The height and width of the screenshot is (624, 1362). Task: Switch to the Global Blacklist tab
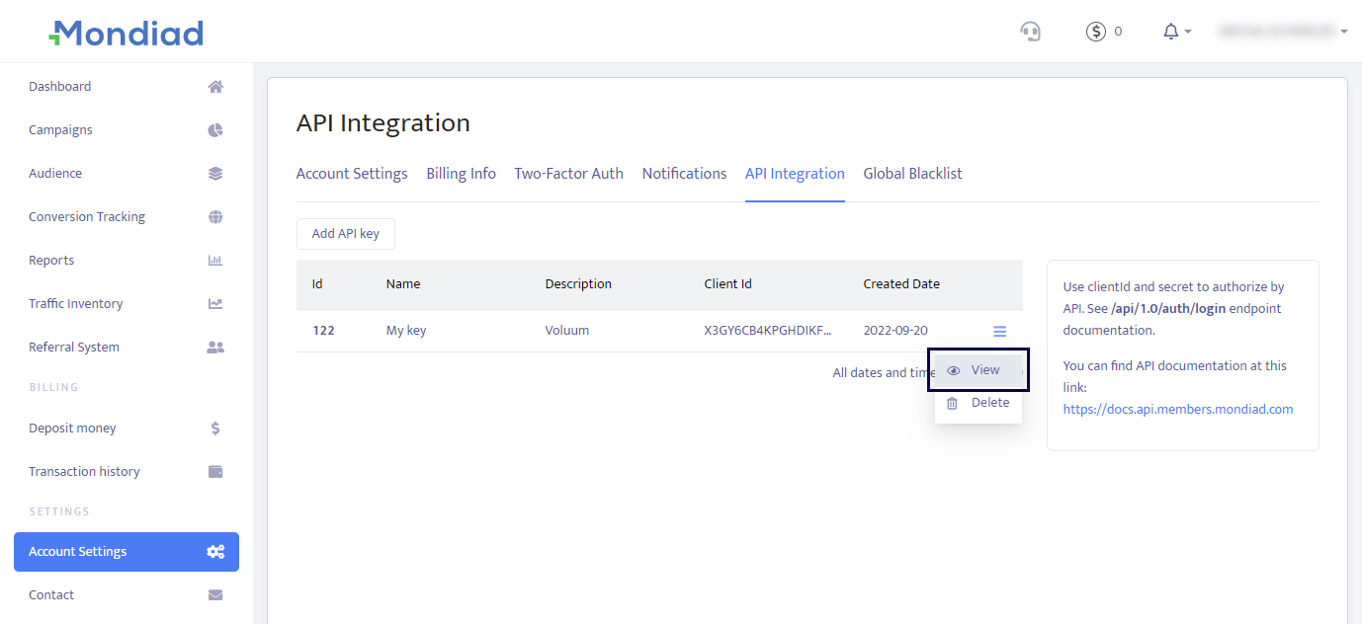click(912, 174)
